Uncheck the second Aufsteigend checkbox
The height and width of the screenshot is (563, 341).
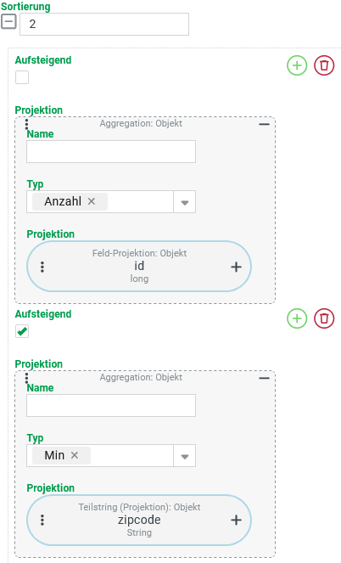pyautogui.click(x=22, y=331)
